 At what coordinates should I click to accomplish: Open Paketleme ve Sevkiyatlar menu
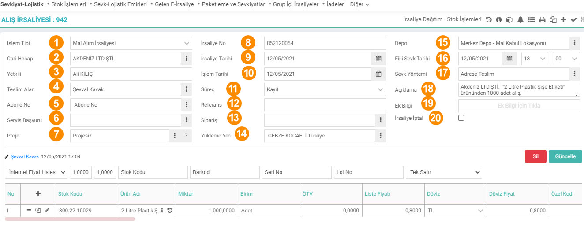(x=233, y=4)
